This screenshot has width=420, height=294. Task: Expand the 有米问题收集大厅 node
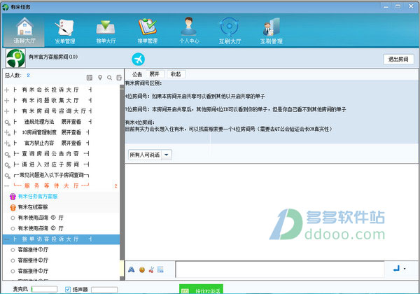pos(7,100)
